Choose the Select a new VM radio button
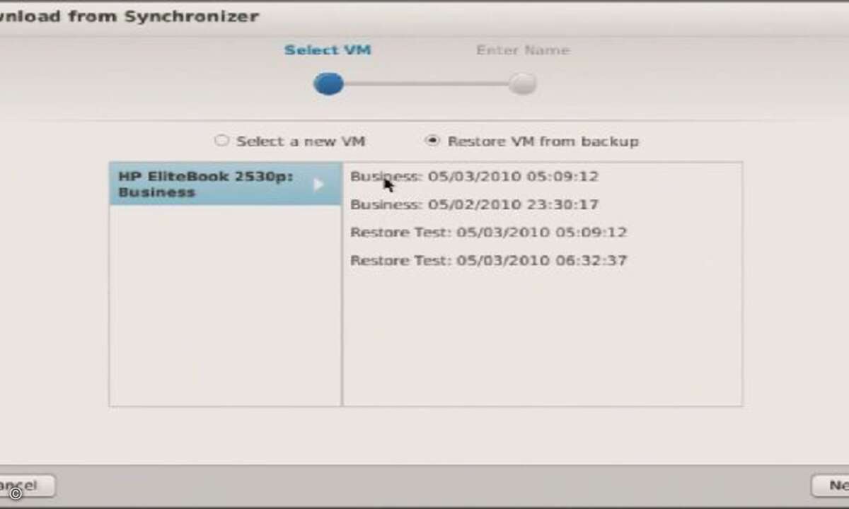This screenshot has width=849, height=509. pyautogui.click(x=222, y=141)
